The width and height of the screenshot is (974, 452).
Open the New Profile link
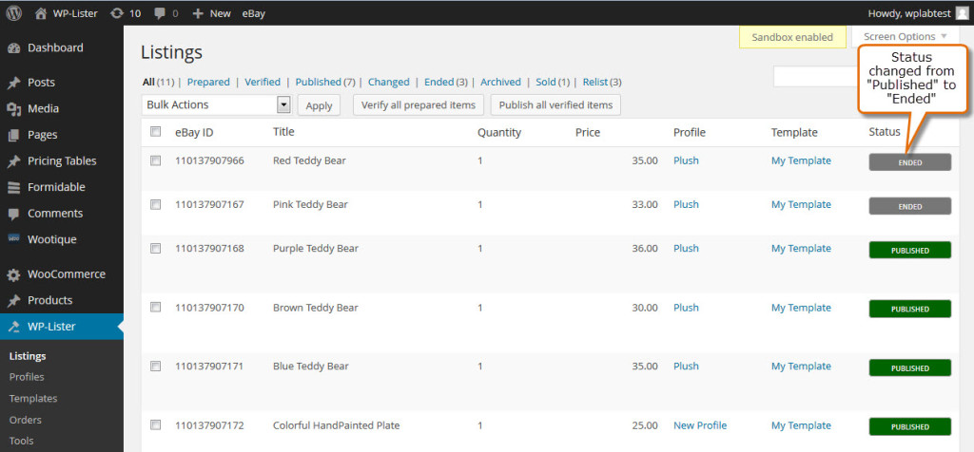(x=700, y=425)
